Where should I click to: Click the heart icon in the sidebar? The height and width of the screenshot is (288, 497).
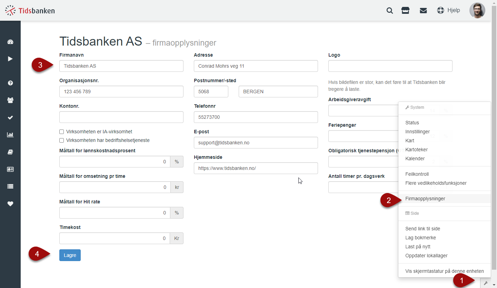[x=10, y=204]
